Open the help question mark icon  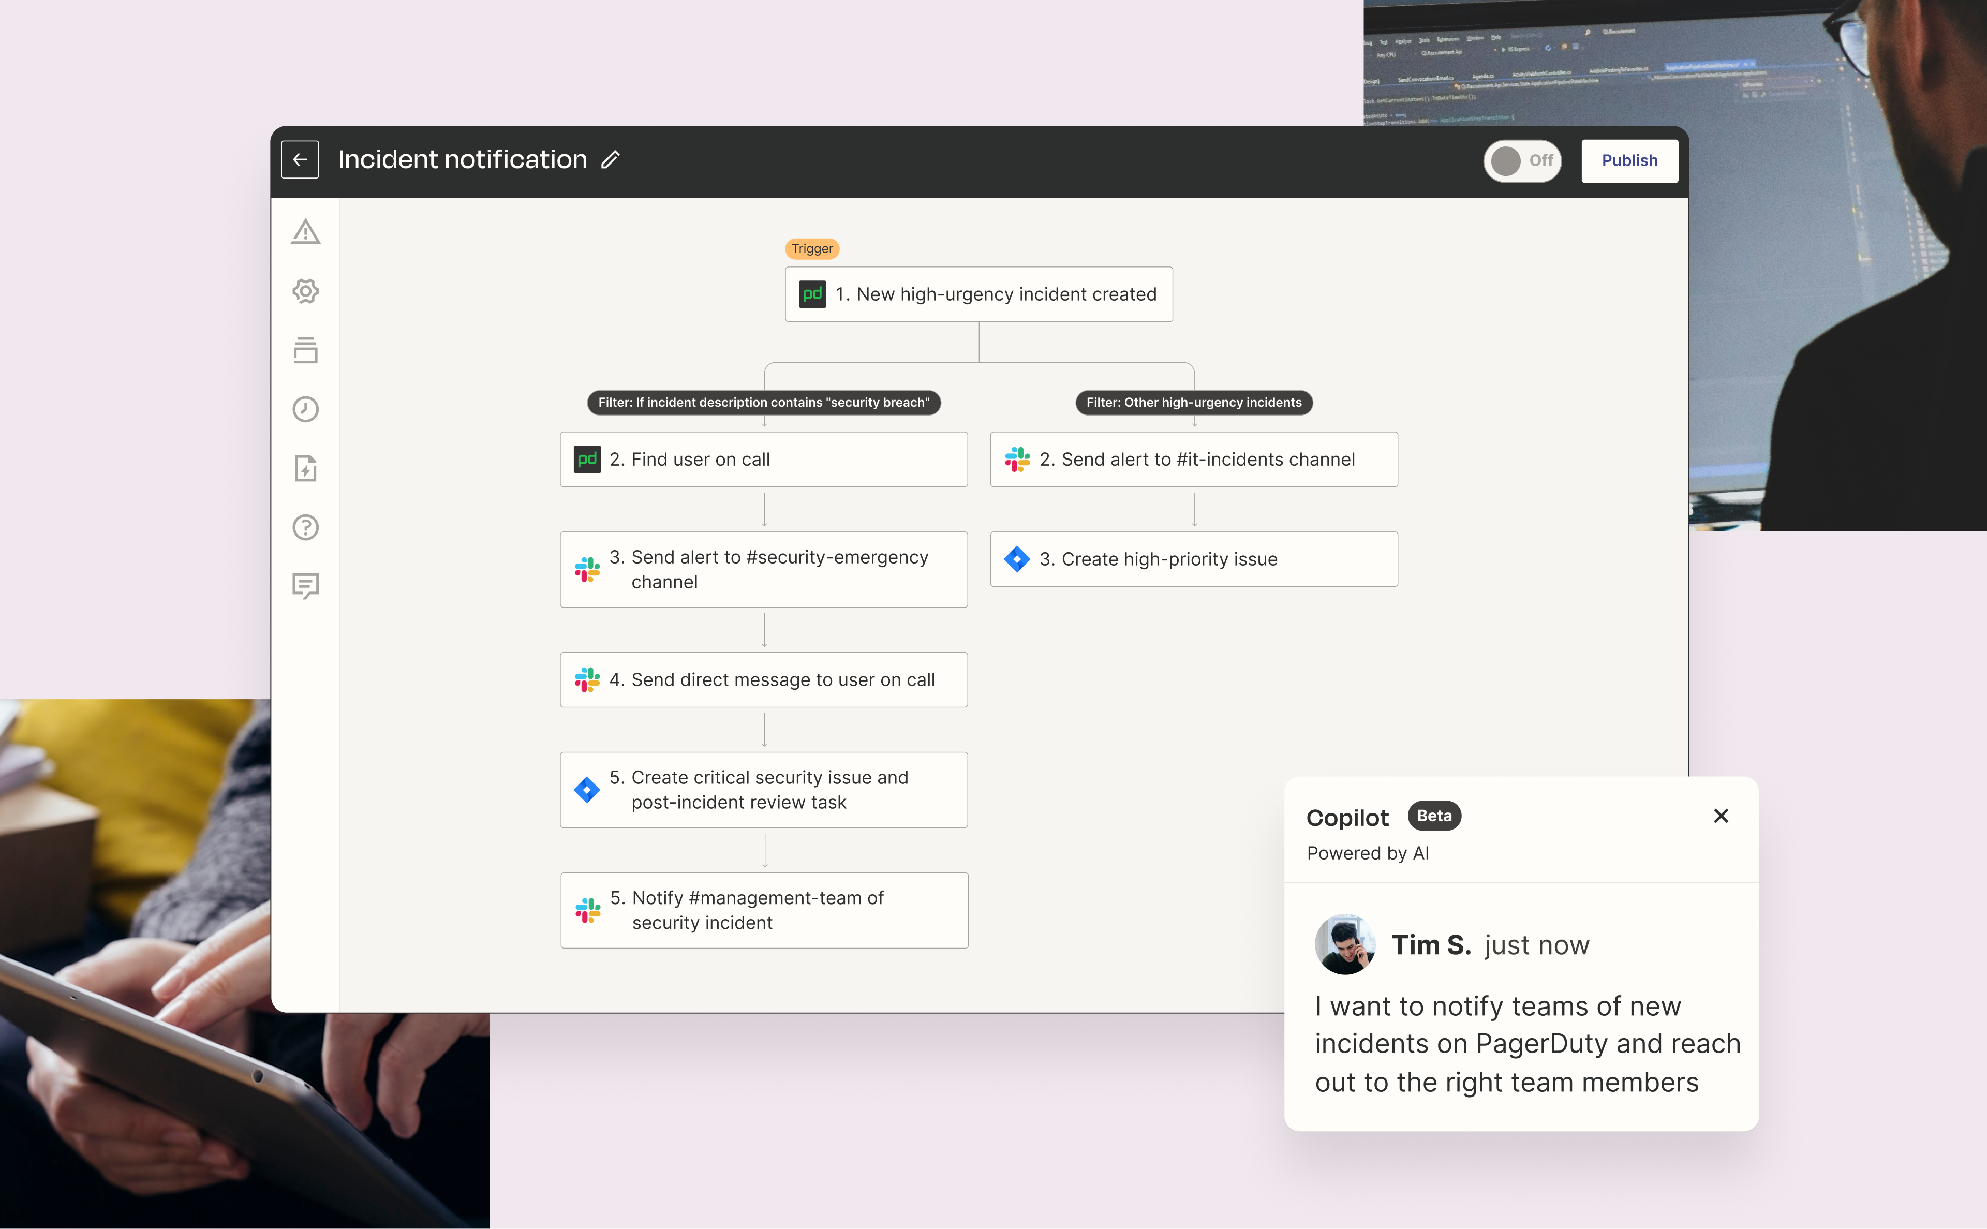coord(306,527)
